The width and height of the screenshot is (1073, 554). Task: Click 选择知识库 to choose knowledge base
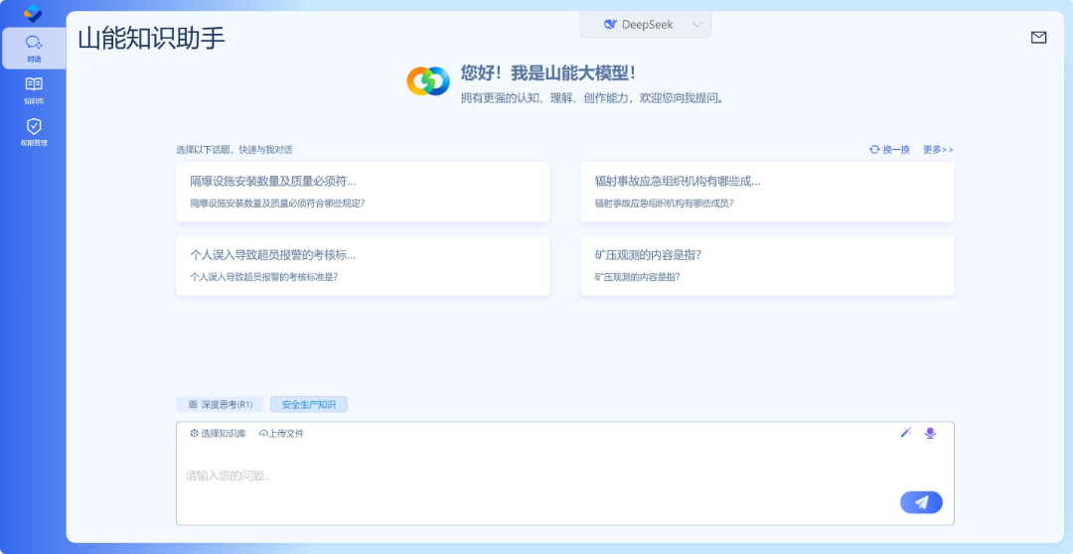coord(218,434)
